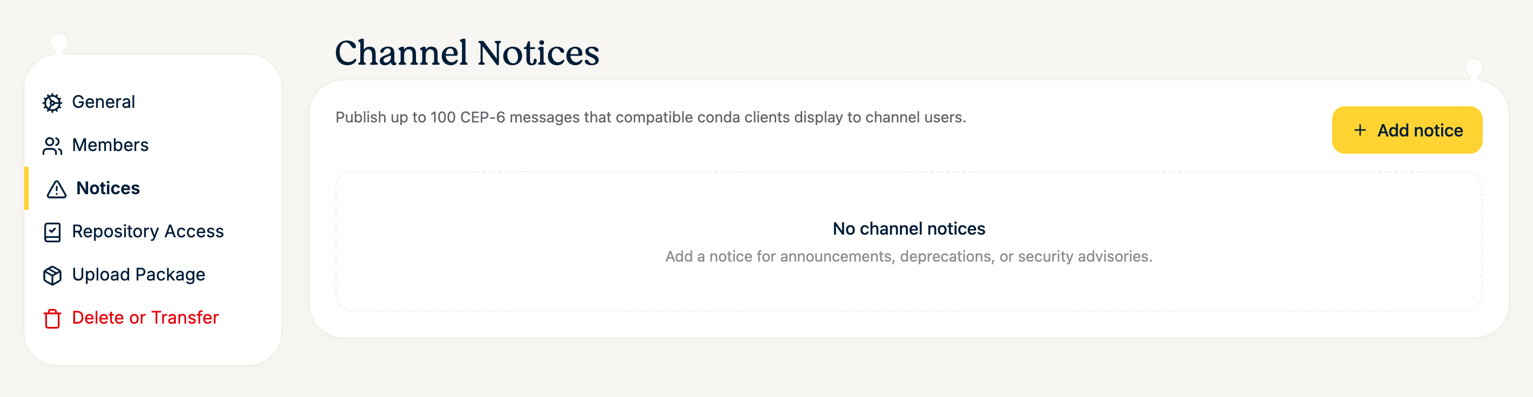Click the Members people icon
The image size is (1533, 397).
[x=52, y=146]
